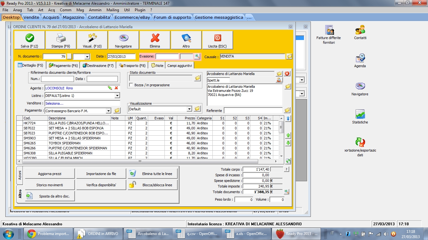
Task: Toggle the Bozza / in preparazione checkbox
Action: pyautogui.click(x=131, y=85)
